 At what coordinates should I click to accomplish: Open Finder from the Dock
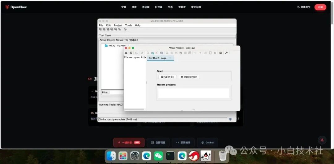point(111,156)
